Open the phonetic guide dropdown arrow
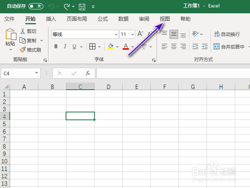Image resolution: width=250 pixels, height=188 pixels. [x=151, y=47]
